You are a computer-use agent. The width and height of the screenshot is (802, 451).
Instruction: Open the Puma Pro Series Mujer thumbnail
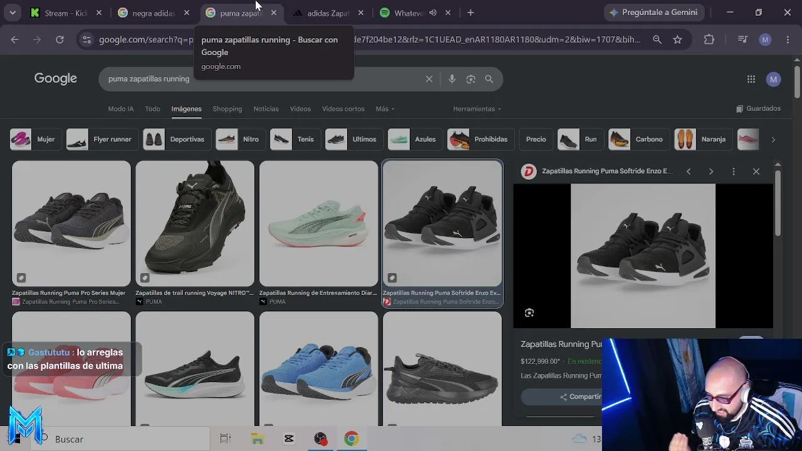tap(71, 224)
